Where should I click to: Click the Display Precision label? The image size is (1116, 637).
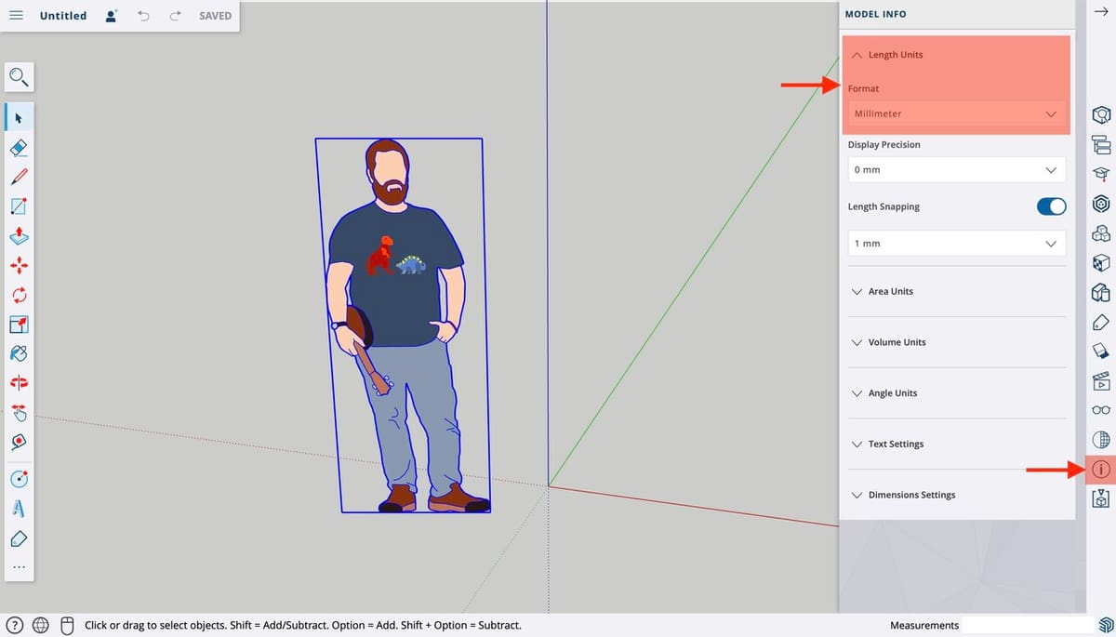click(884, 145)
